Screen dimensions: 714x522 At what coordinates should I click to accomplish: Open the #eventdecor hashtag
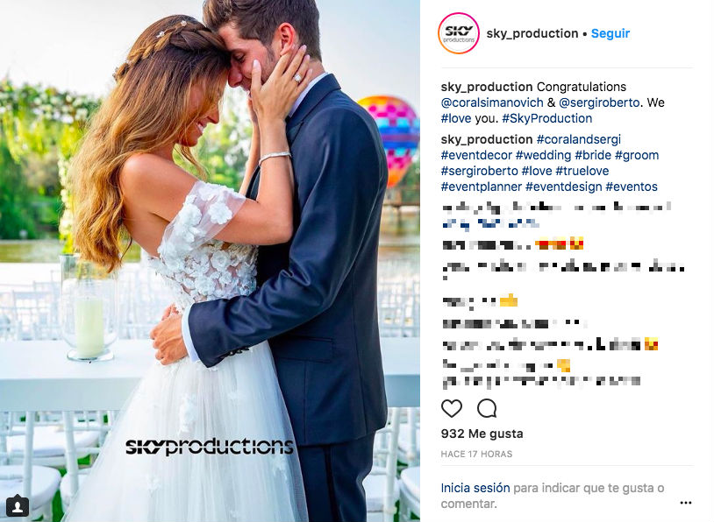(x=476, y=156)
